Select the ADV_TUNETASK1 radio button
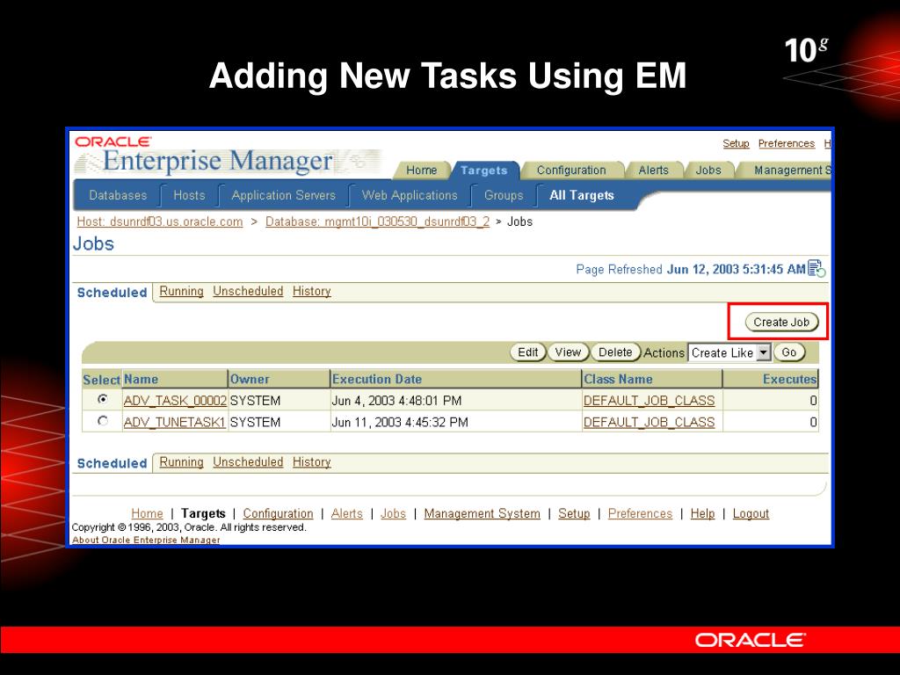 (x=103, y=421)
